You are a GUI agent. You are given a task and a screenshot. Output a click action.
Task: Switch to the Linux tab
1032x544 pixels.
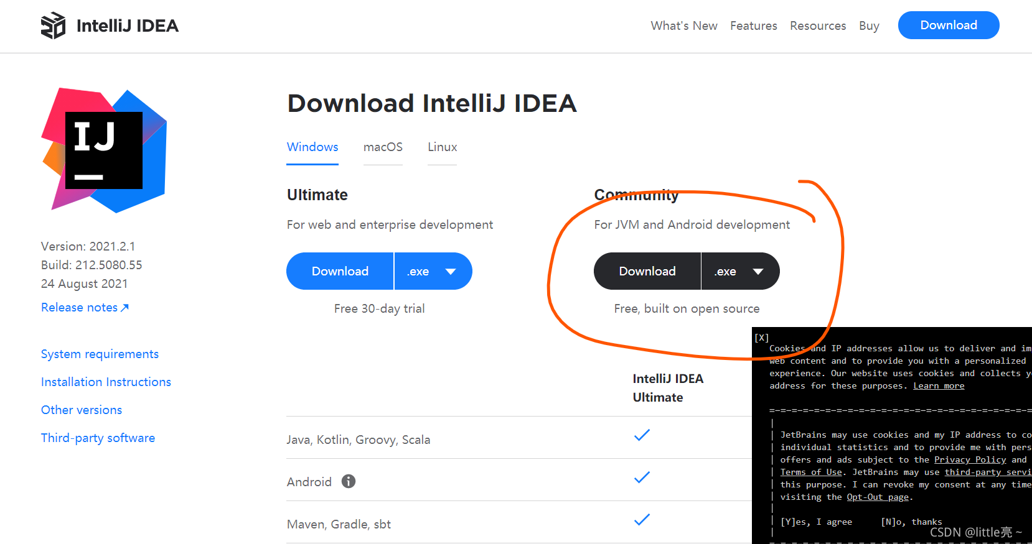point(442,147)
